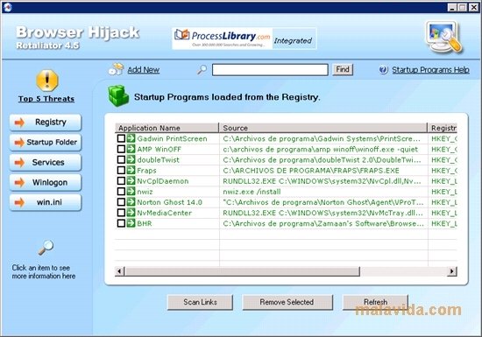The width and height of the screenshot is (482, 337).
Task: Click the green arrow icon for NvMediaCenter
Action: (131, 213)
